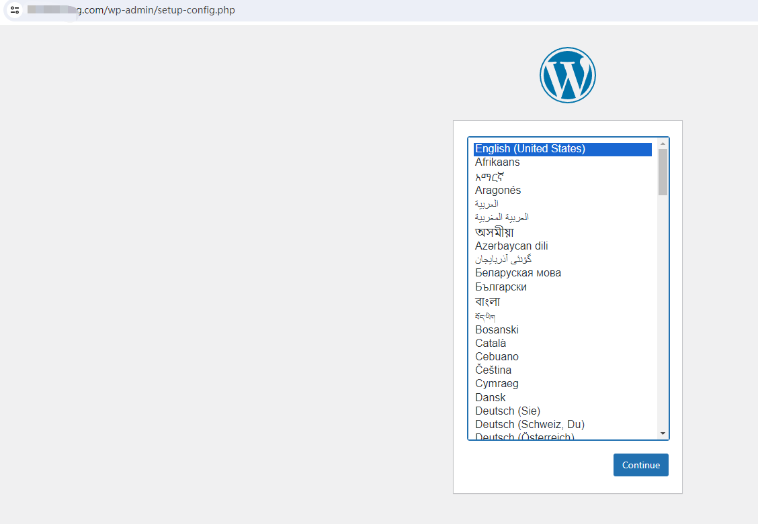This screenshot has width=758, height=524.
Task: Open the site info icon in address bar
Action: [x=15, y=9]
